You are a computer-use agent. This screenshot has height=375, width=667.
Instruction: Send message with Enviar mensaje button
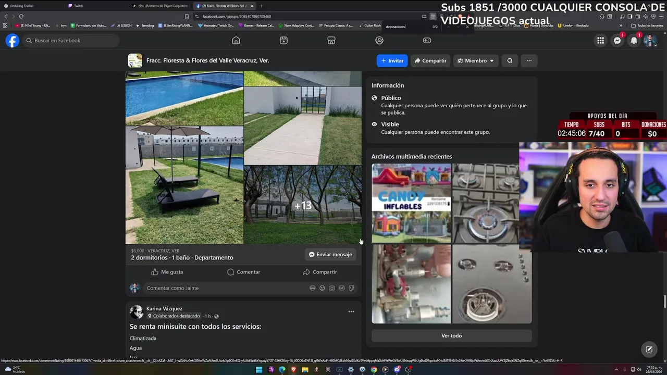[330, 254]
